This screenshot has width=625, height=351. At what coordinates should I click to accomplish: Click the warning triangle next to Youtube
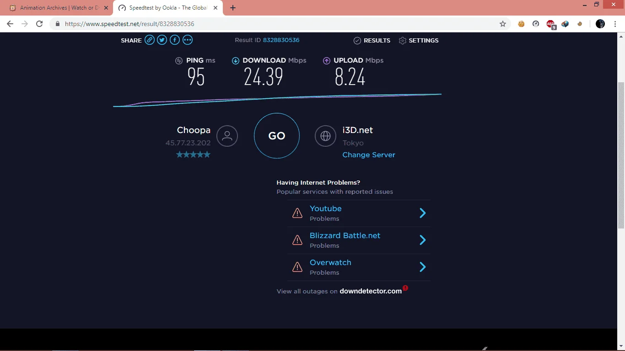click(297, 213)
